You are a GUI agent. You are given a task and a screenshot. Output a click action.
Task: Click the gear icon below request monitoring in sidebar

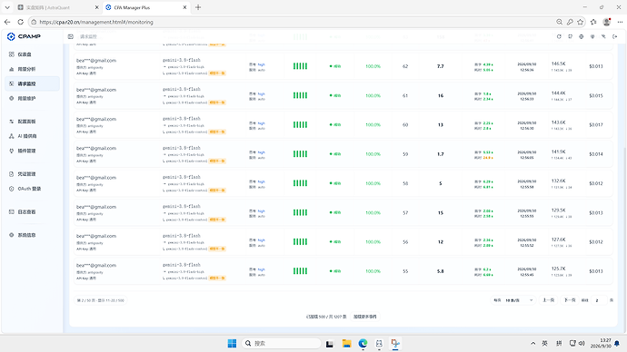point(11,98)
